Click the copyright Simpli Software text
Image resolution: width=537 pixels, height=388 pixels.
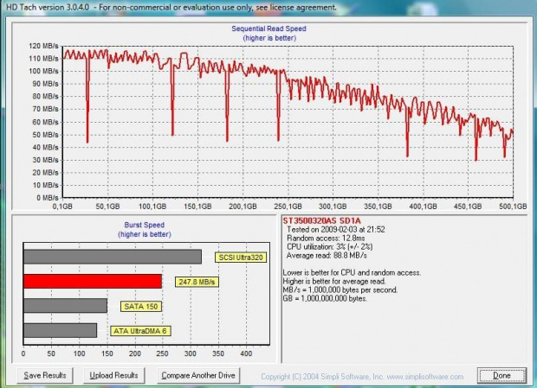tap(362, 377)
